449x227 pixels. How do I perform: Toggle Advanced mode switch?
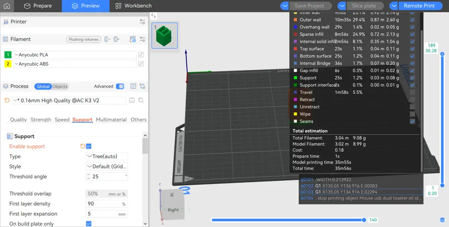click(120, 86)
